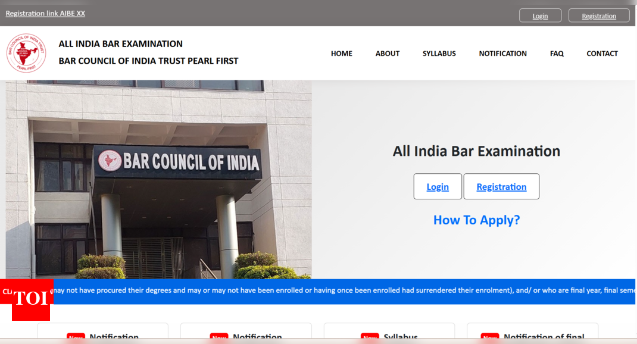Screen dimensions: 637x344
Task: Click the Registration button below the heading
Action: [501, 186]
